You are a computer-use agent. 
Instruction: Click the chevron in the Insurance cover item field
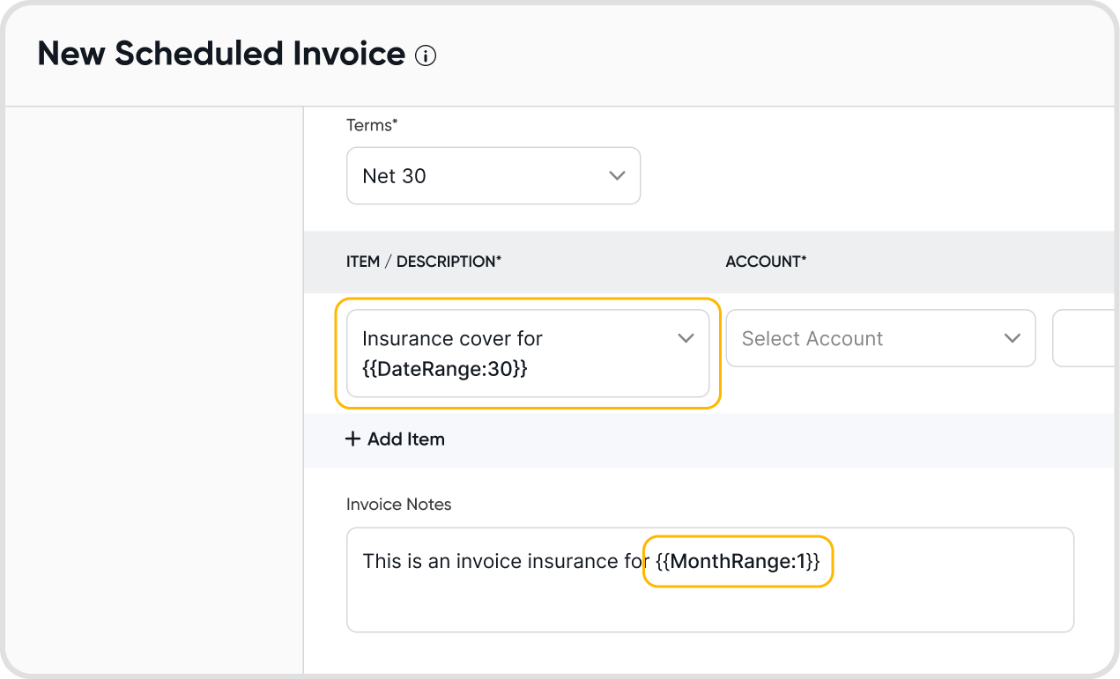[x=686, y=338]
